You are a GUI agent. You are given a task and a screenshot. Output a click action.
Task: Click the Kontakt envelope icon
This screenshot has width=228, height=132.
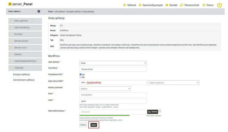167,5
